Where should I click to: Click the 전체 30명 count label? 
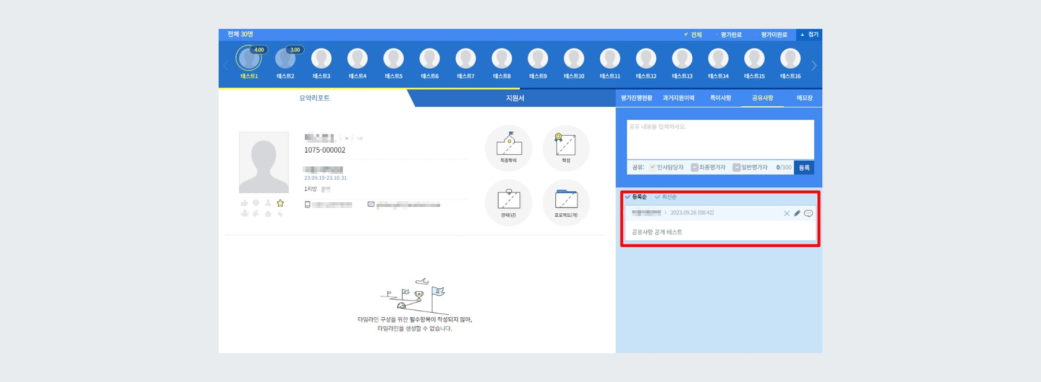tap(240, 34)
